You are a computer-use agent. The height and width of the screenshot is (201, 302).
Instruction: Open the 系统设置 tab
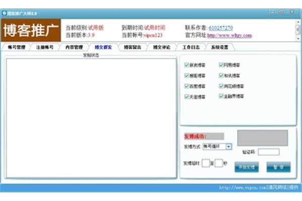click(x=220, y=47)
